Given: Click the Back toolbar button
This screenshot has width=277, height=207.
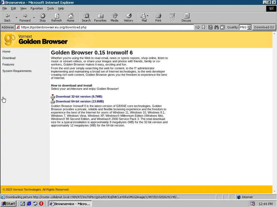Looking at the screenshot, I should tap(7, 18).
